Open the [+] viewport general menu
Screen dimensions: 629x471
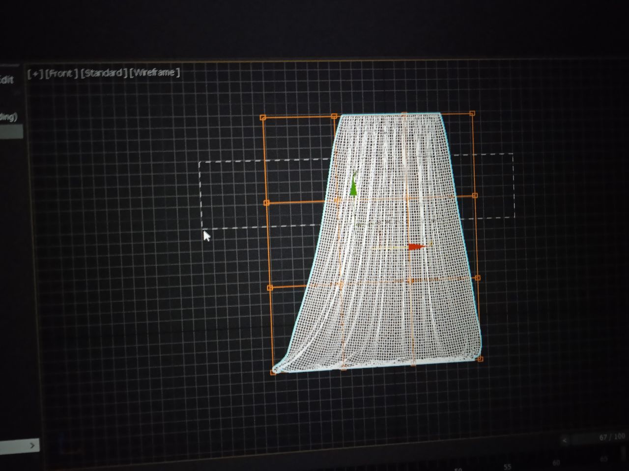point(35,75)
